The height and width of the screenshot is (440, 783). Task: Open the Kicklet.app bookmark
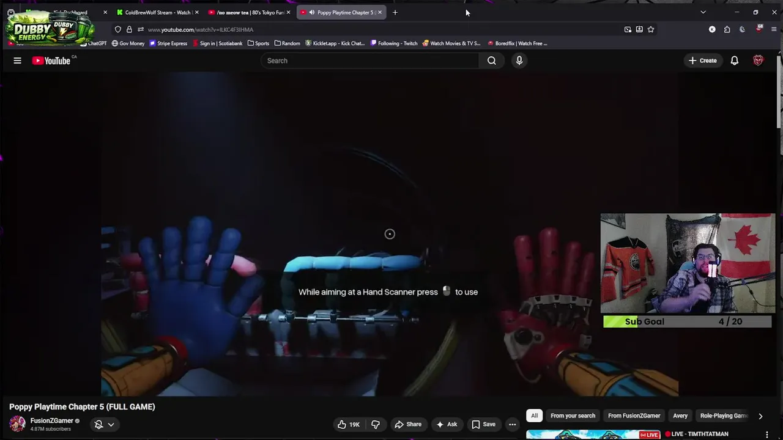point(335,43)
